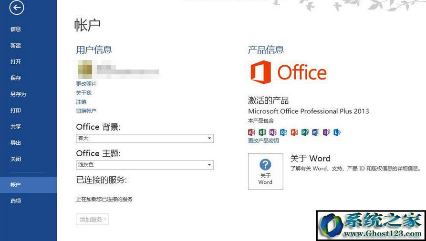426x241 pixels.
Task: Select 新建 in the backstage sidebar
Action: pos(15,45)
